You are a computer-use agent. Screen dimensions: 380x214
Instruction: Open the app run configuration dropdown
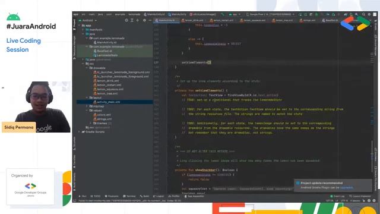pyautogui.click(x=235, y=14)
